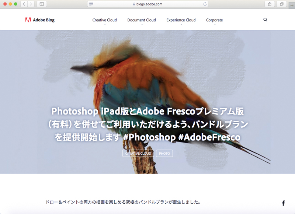Expand the Corporate menu
The width and height of the screenshot is (295, 214).
pos(215,20)
